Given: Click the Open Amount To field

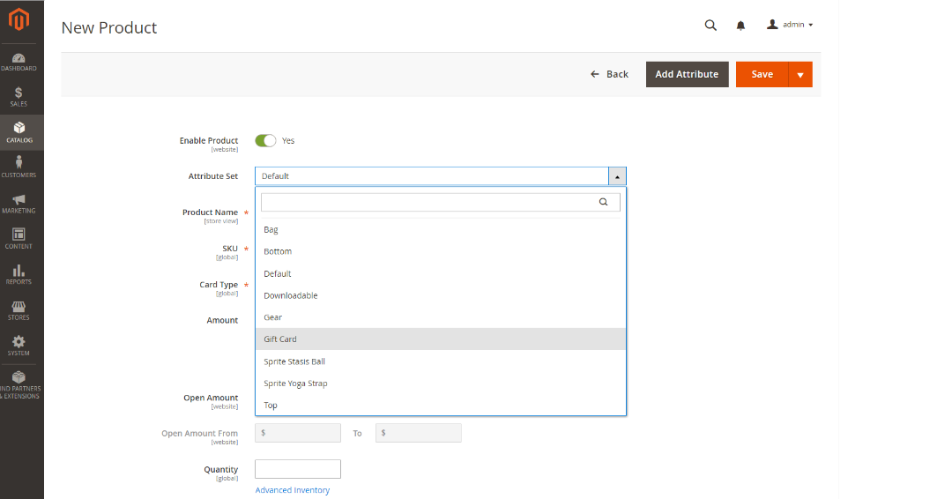Looking at the screenshot, I should click(419, 433).
